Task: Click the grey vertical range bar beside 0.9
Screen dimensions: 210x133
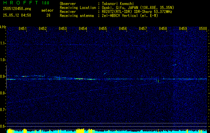Action: tap(6, 77)
